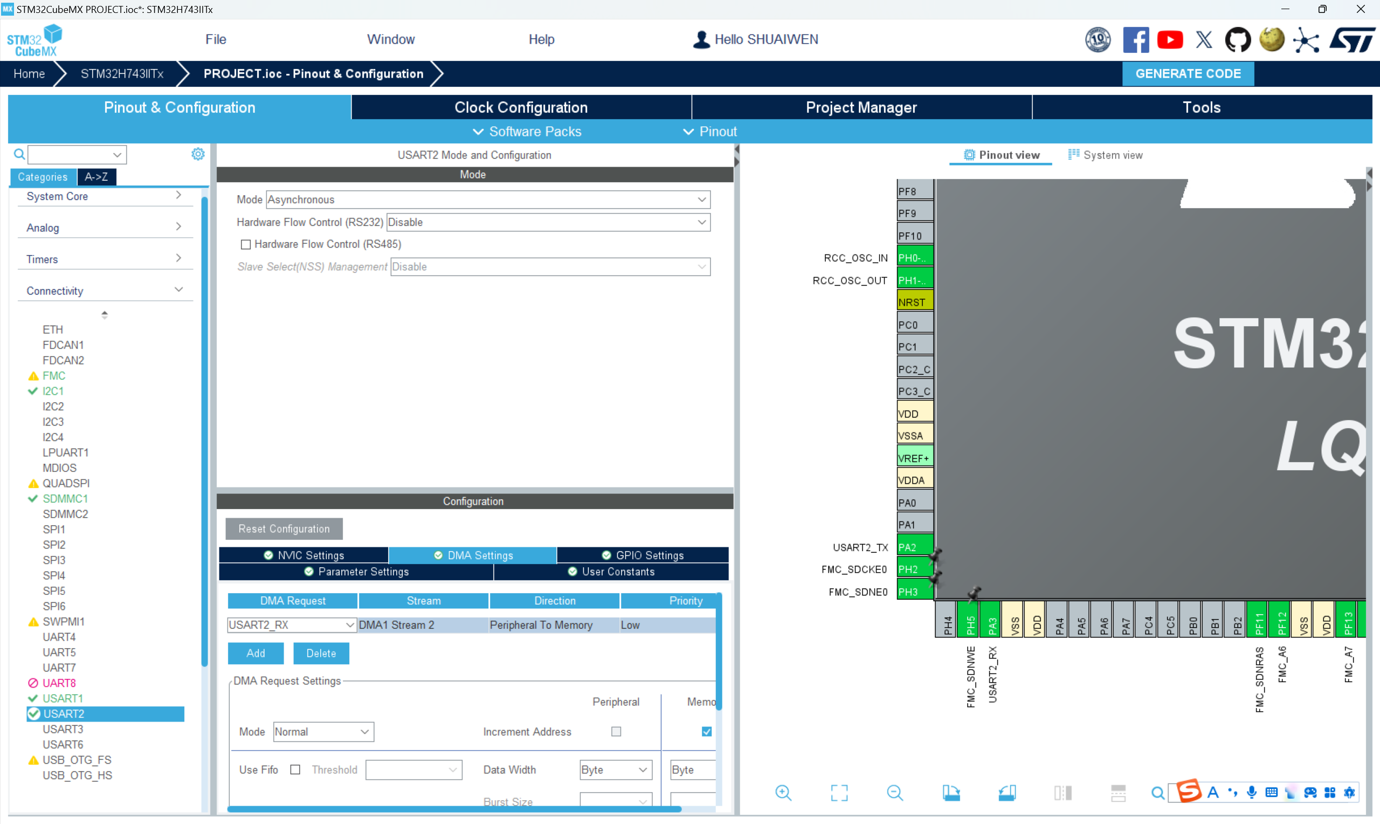Click the split vertical view icon
Viewport: 1380px width, 824px height.
tap(1062, 792)
